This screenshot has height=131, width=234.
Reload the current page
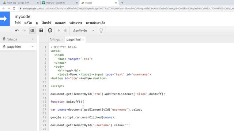pyautogui.click(x=14, y=8)
